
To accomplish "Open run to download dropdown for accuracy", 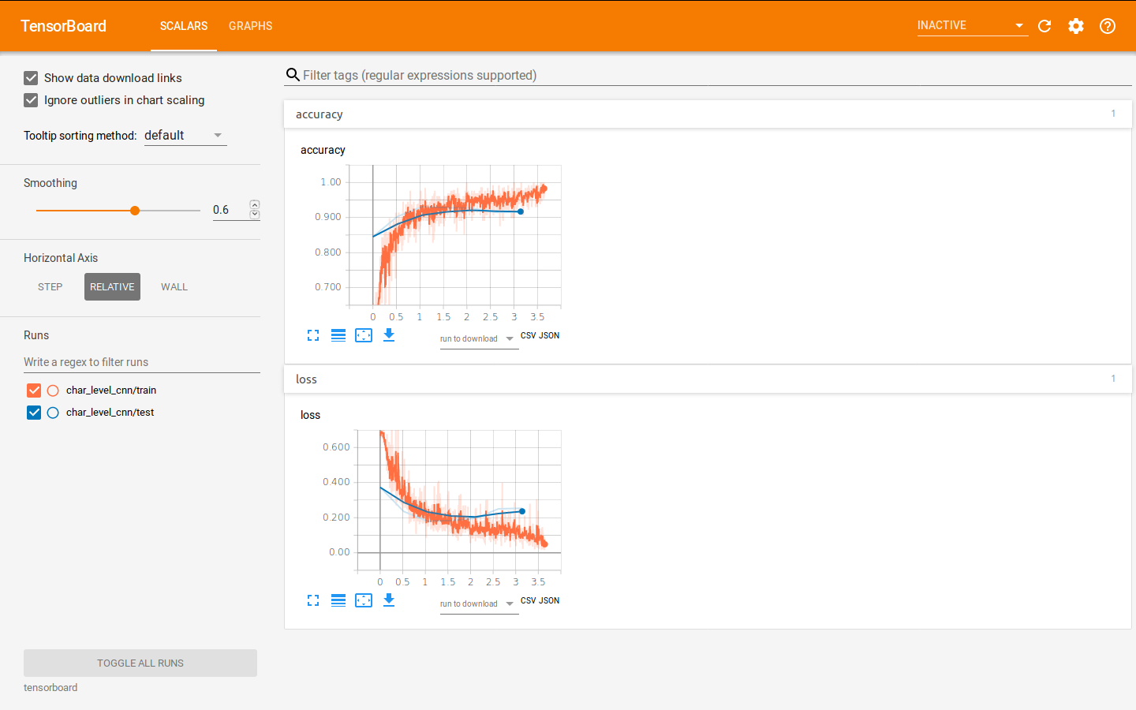I will click(479, 339).
